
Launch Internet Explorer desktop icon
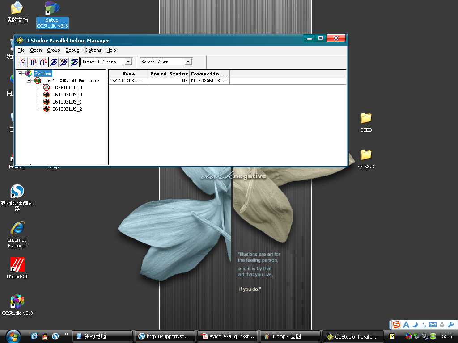(17, 234)
